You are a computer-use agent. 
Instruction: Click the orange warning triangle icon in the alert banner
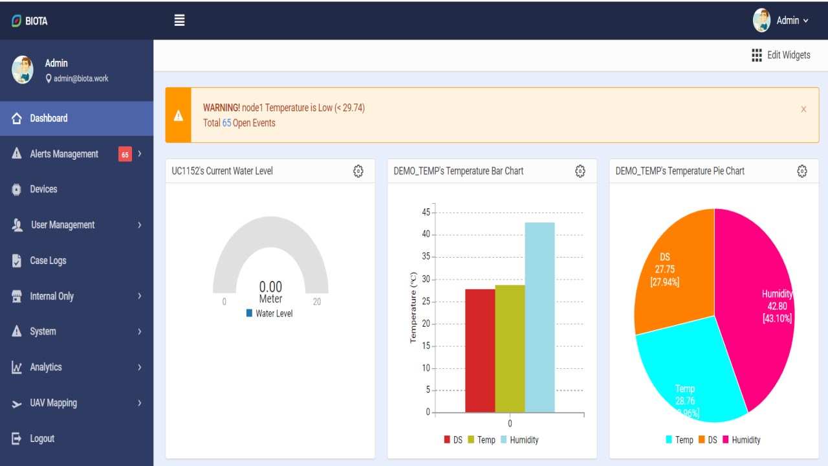(x=179, y=116)
